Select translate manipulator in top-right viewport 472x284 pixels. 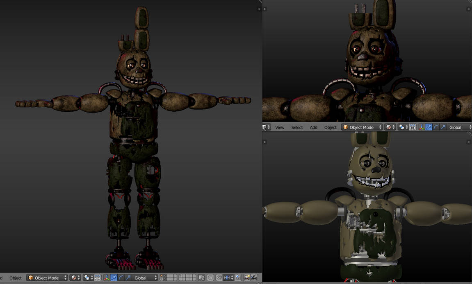429,127
